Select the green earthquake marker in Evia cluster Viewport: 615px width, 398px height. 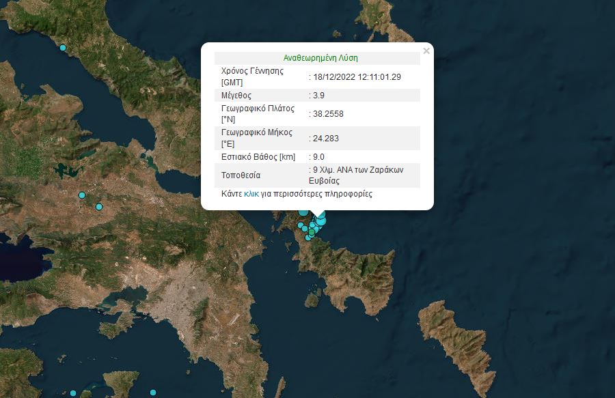coord(312,233)
